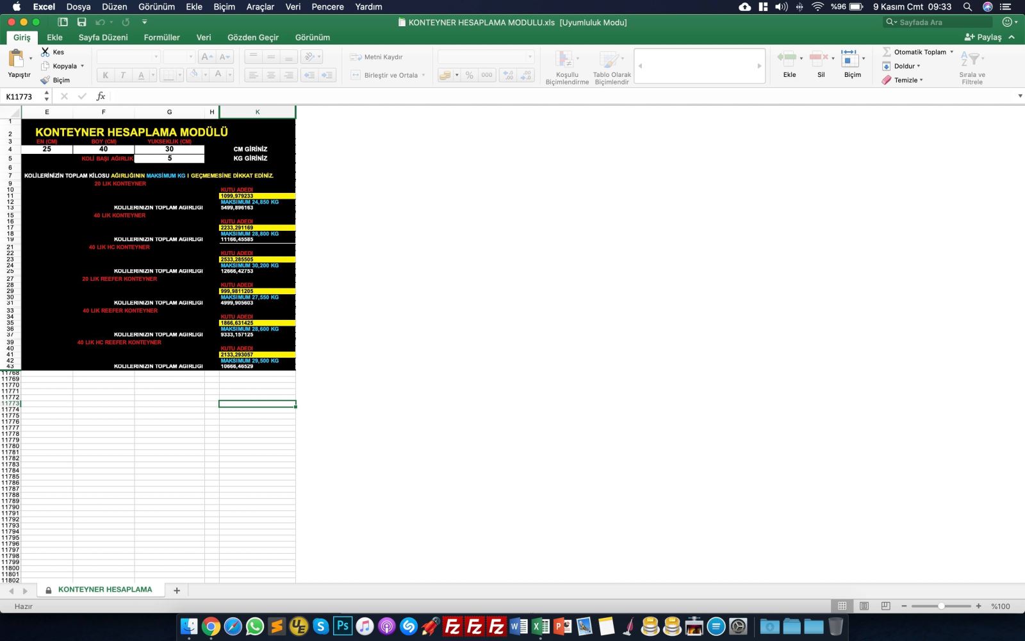Click the fx insert function icon
1025x641 pixels.
(x=101, y=96)
